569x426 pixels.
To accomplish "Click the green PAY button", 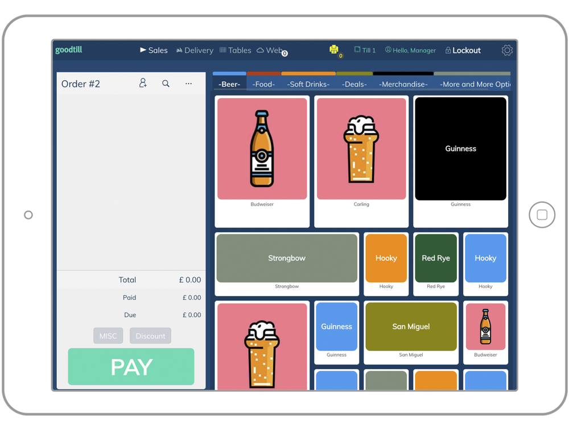I will (x=131, y=366).
